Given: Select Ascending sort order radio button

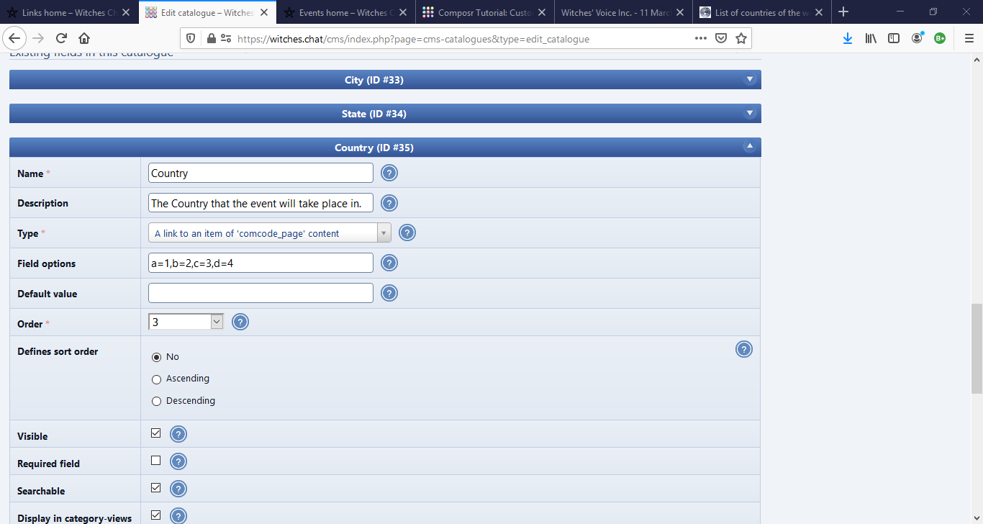Looking at the screenshot, I should 156,379.
